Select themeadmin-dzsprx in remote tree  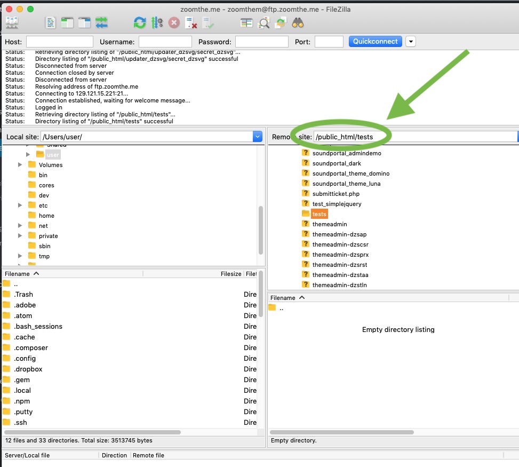click(340, 255)
